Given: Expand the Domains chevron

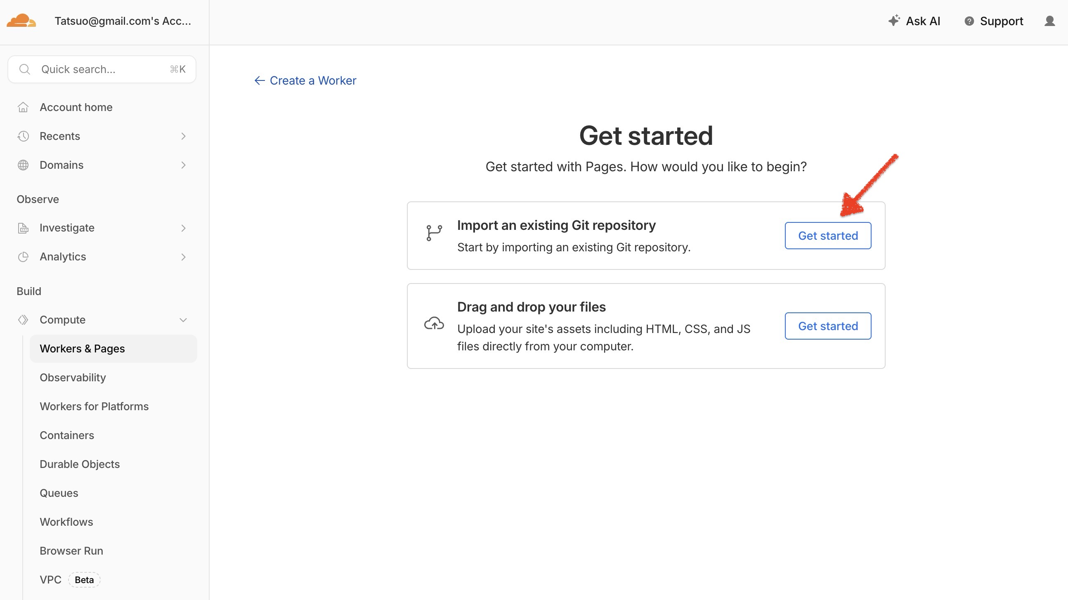Looking at the screenshot, I should click(183, 165).
